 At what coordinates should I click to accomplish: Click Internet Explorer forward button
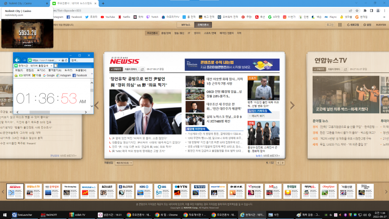click(24, 60)
